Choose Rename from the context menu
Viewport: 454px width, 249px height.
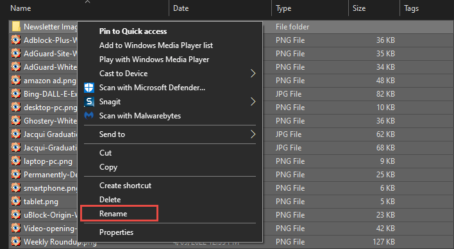coord(113,214)
